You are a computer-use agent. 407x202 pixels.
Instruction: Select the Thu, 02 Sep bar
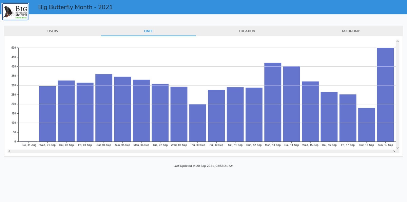[x=66, y=111]
